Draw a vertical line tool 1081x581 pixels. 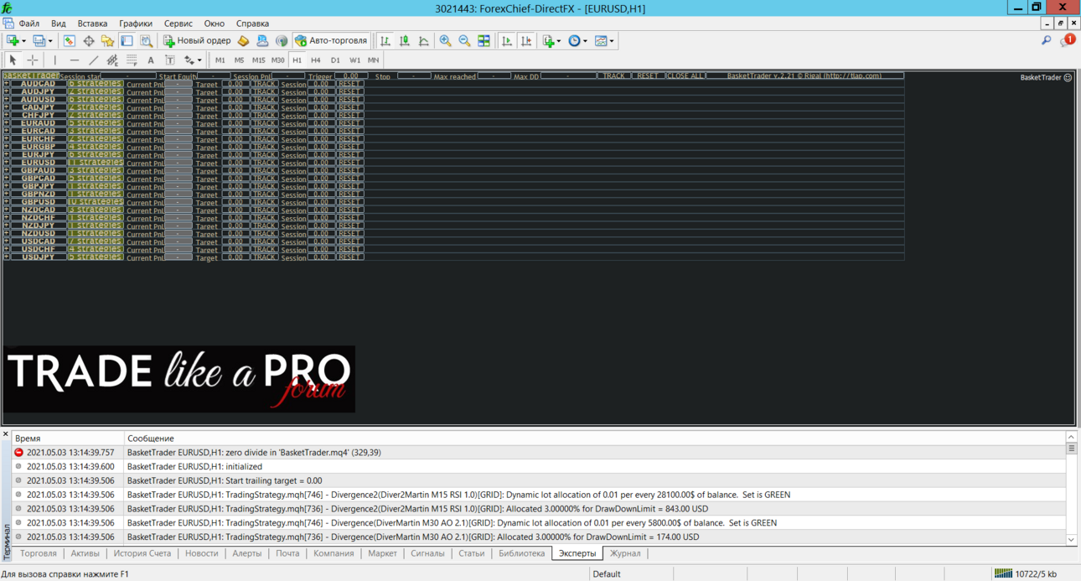point(55,60)
